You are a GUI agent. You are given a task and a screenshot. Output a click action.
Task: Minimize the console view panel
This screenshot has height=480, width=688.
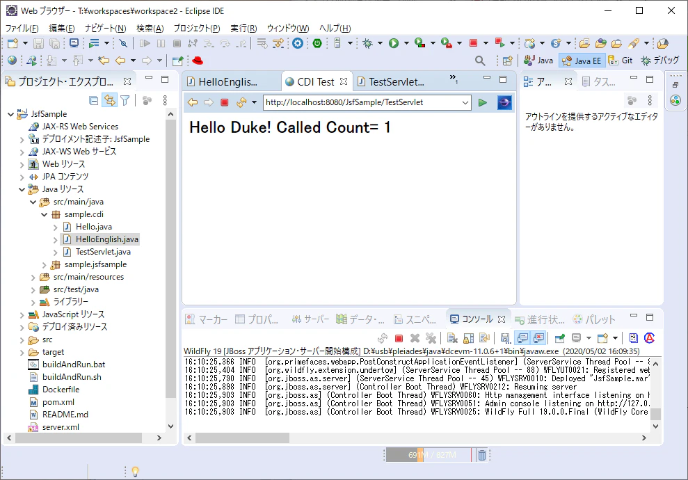pos(634,317)
